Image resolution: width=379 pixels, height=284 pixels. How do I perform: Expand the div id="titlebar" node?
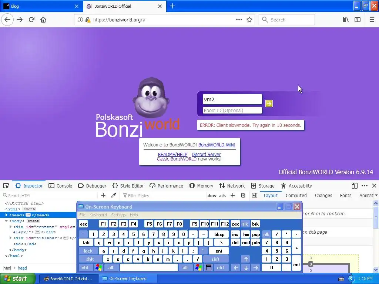pyautogui.click(x=10, y=238)
